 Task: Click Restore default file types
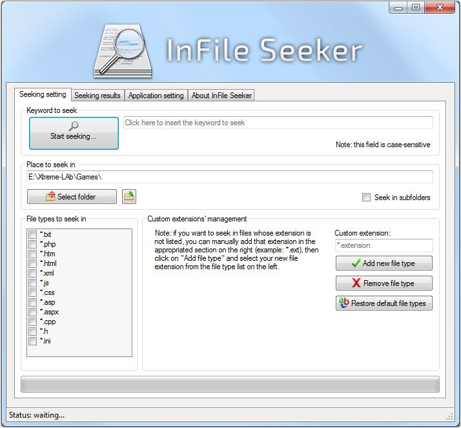click(x=384, y=303)
